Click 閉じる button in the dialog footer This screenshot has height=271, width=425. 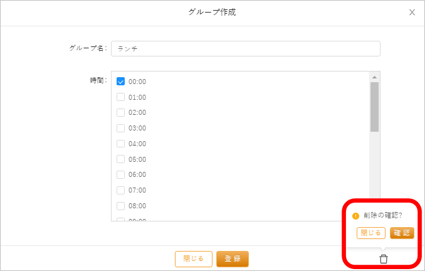click(x=193, y=258)
